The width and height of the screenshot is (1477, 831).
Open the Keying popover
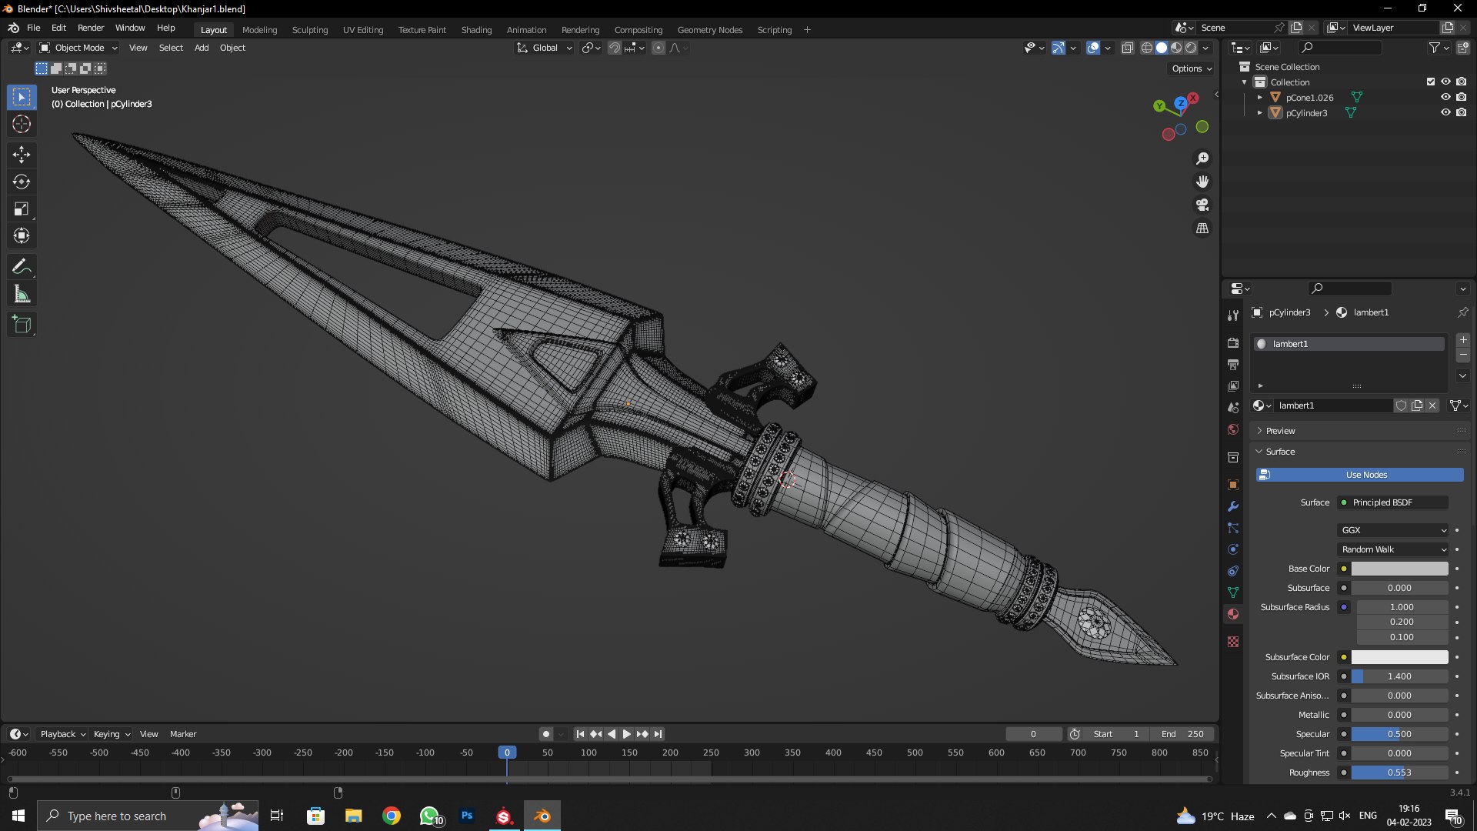112,734
